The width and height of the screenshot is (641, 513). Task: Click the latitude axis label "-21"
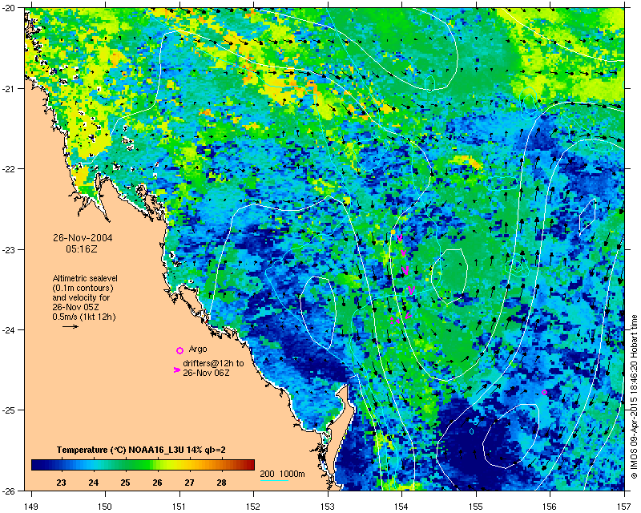[8, 89]
